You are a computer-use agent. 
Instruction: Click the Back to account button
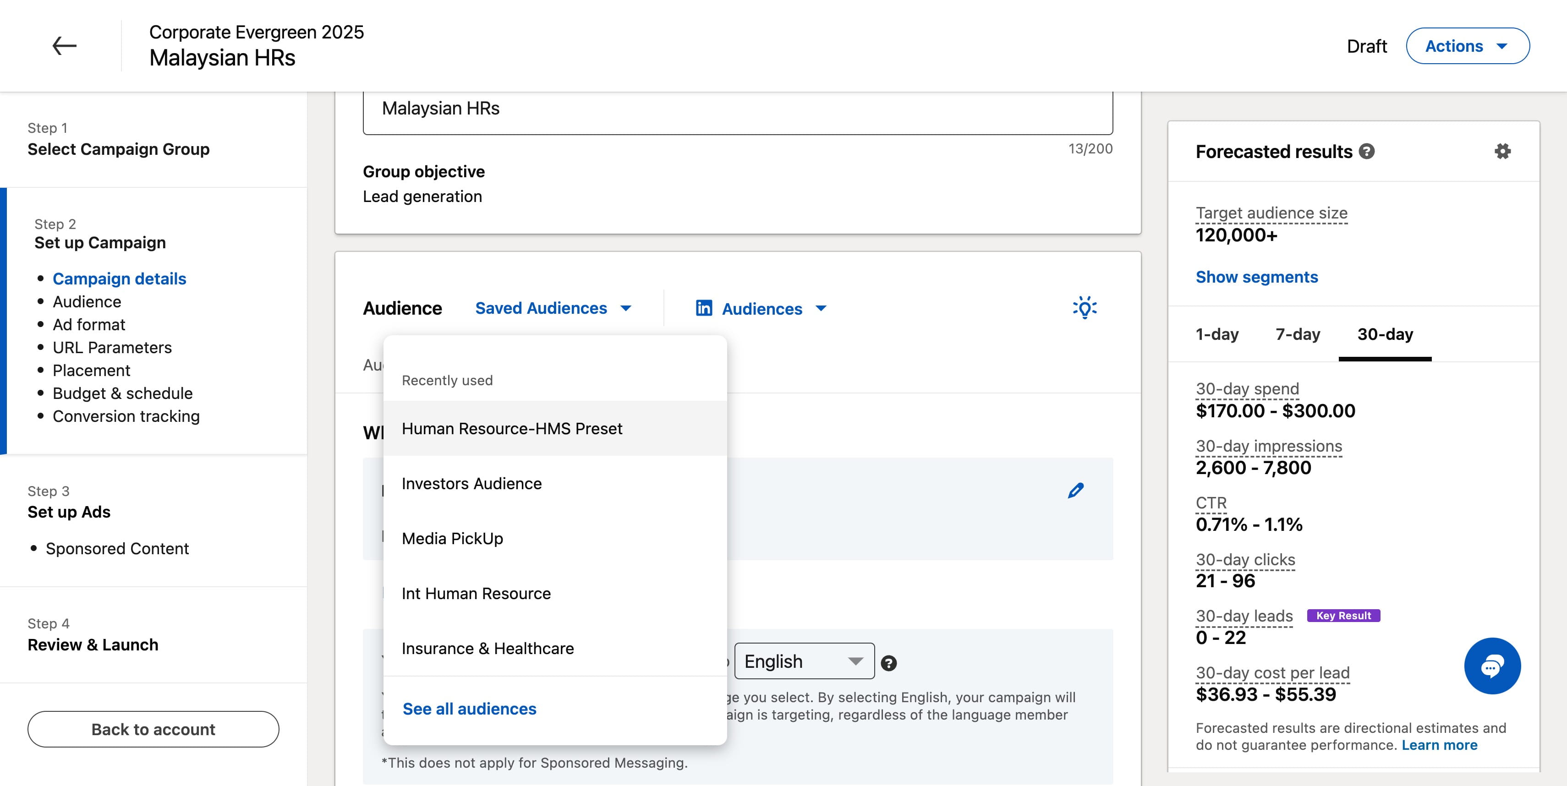coord(153,730)
